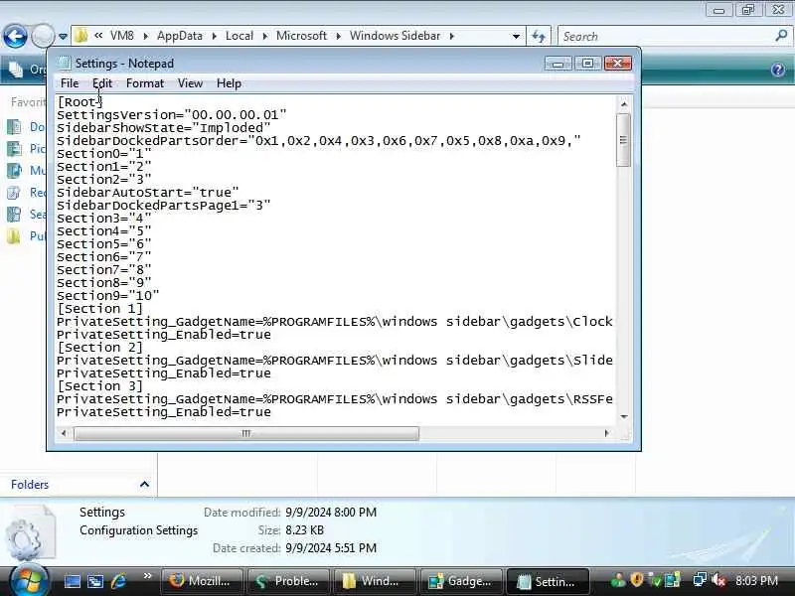
Task: Click the AppData breadcrumb segment
Action: click(180, 36)
